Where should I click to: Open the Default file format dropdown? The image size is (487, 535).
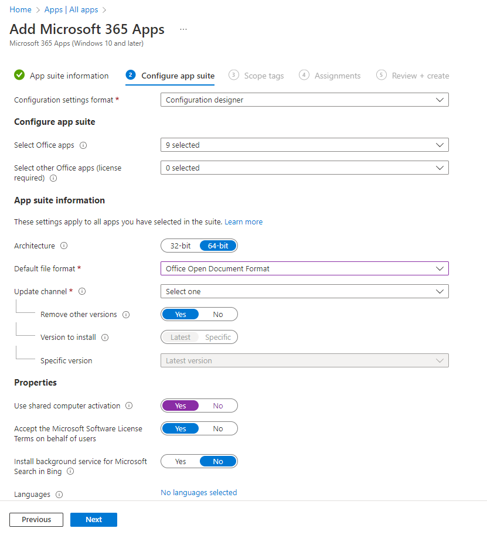pyautogui.click(x=305, y=268)
